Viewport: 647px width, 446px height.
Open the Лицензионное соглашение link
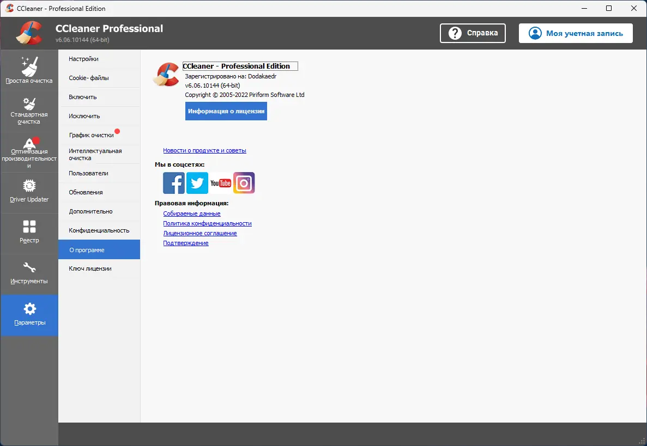coord(200,233)
